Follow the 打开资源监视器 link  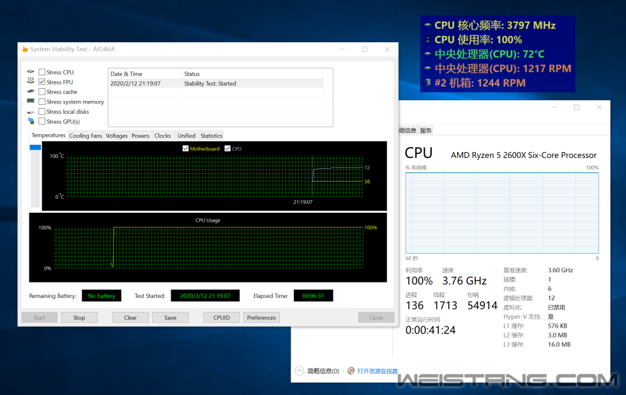[378, 371]
